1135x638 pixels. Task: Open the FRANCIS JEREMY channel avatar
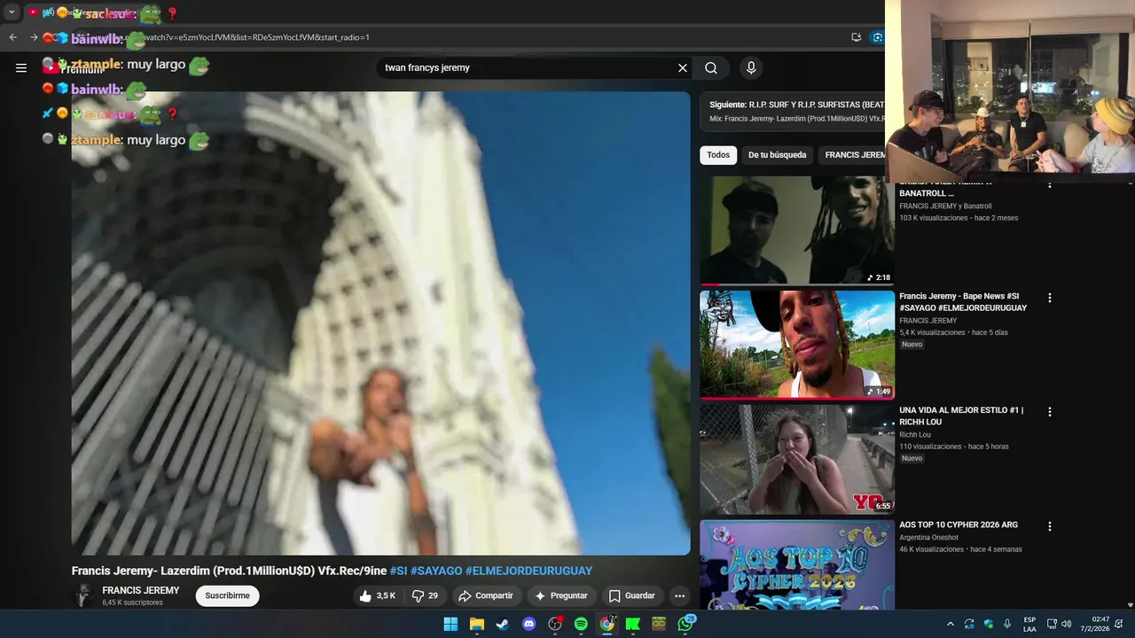(x=83, y=595)
